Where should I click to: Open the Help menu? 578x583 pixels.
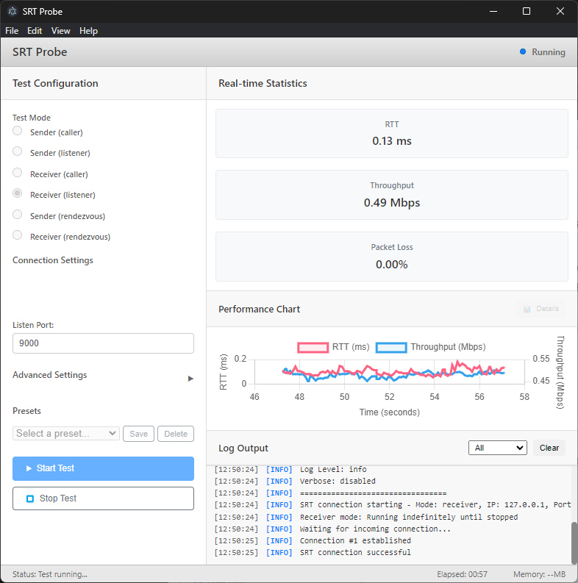click(88, 30)
